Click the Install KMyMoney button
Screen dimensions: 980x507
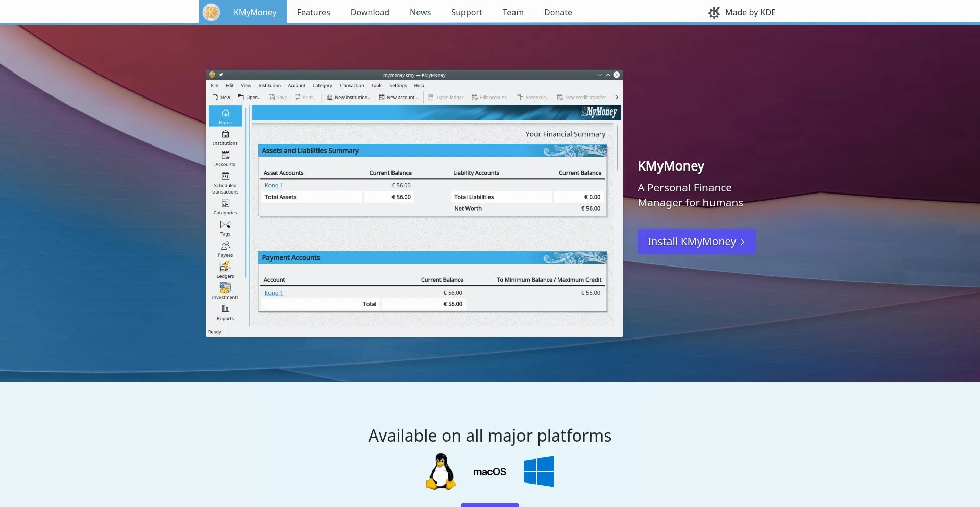(x=697, y=242)
